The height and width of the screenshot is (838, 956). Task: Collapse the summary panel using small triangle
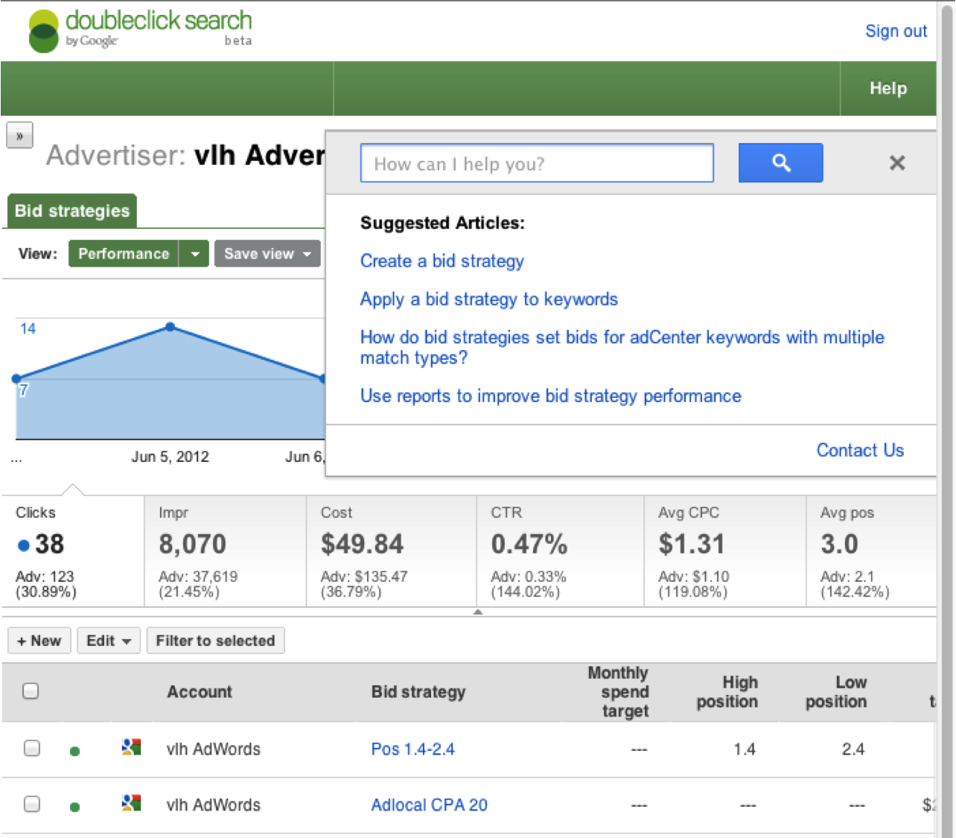[478, 612]
